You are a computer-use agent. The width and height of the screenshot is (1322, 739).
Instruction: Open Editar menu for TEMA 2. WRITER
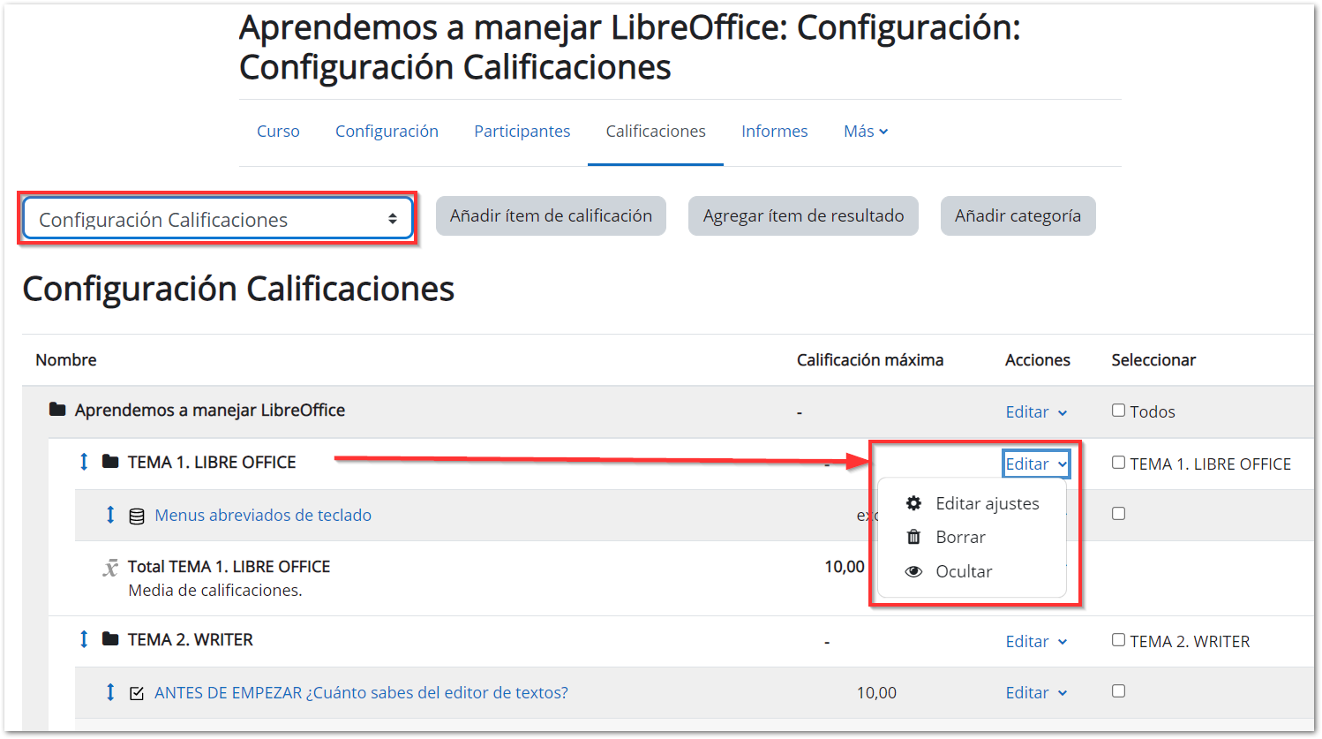tap(1036, 641)
